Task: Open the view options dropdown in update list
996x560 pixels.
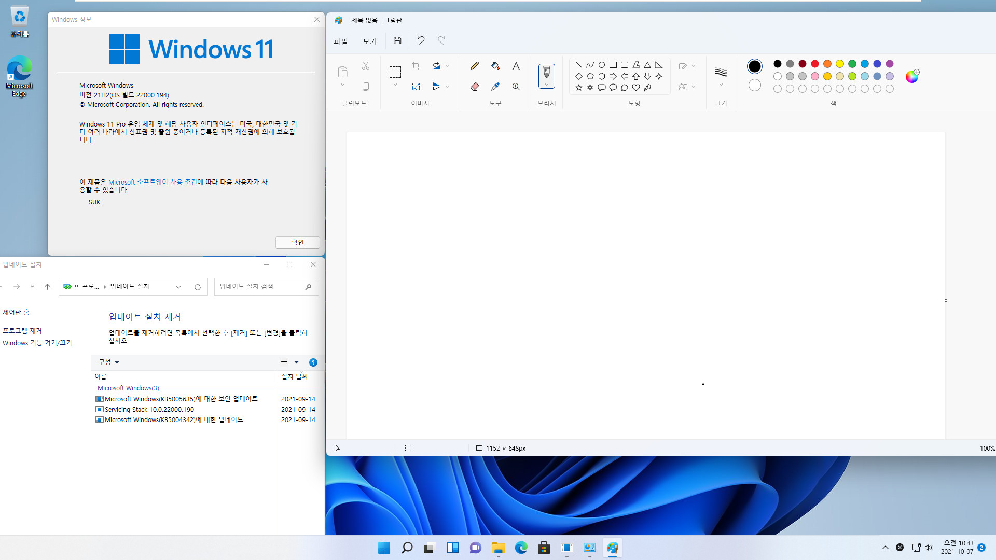Action: click(297, 362)
